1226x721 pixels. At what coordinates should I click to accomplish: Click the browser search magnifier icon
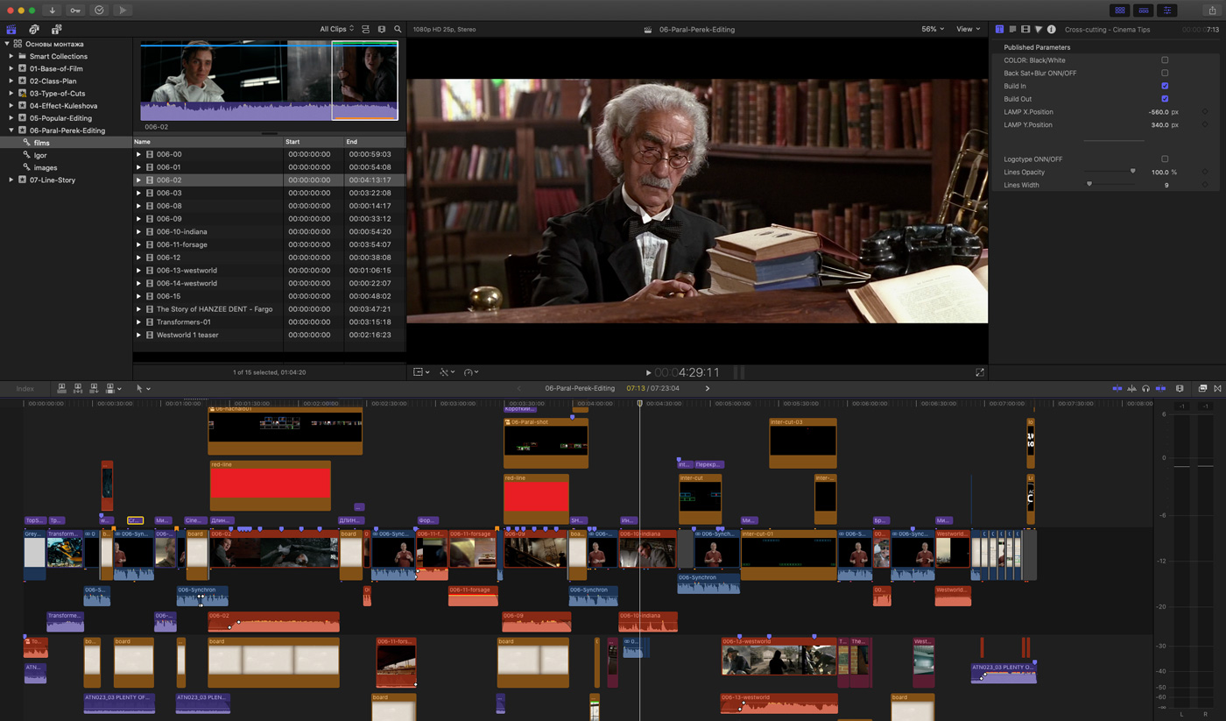click(x=398, y=29)
